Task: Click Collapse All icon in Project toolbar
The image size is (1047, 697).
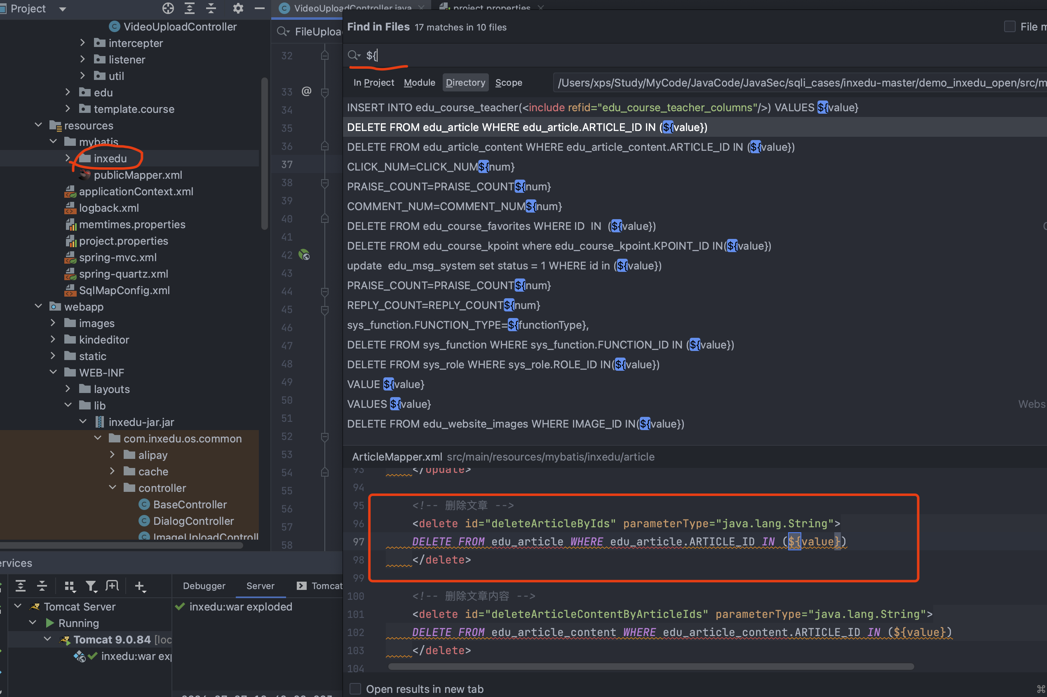Action: coord(211,8)
